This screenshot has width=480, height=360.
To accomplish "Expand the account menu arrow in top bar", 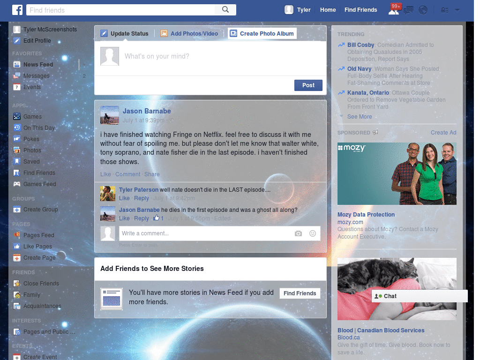I will click(x=457, y=10).
